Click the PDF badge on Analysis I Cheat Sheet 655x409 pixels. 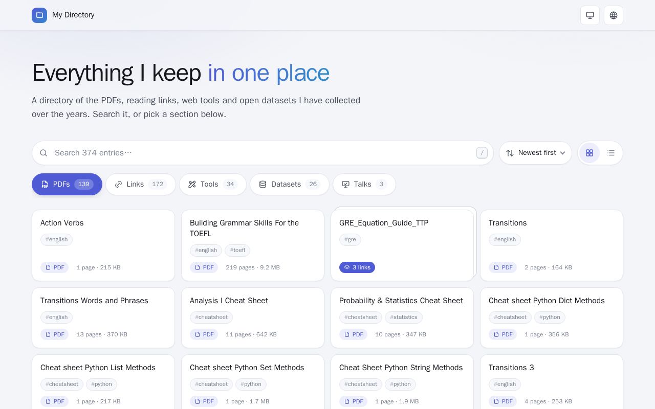[204, 334]
